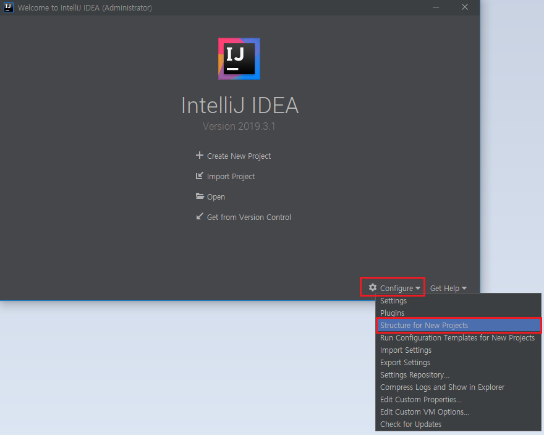
Task: Click the plus icon beside Create New Project
Action: (200, 156)
